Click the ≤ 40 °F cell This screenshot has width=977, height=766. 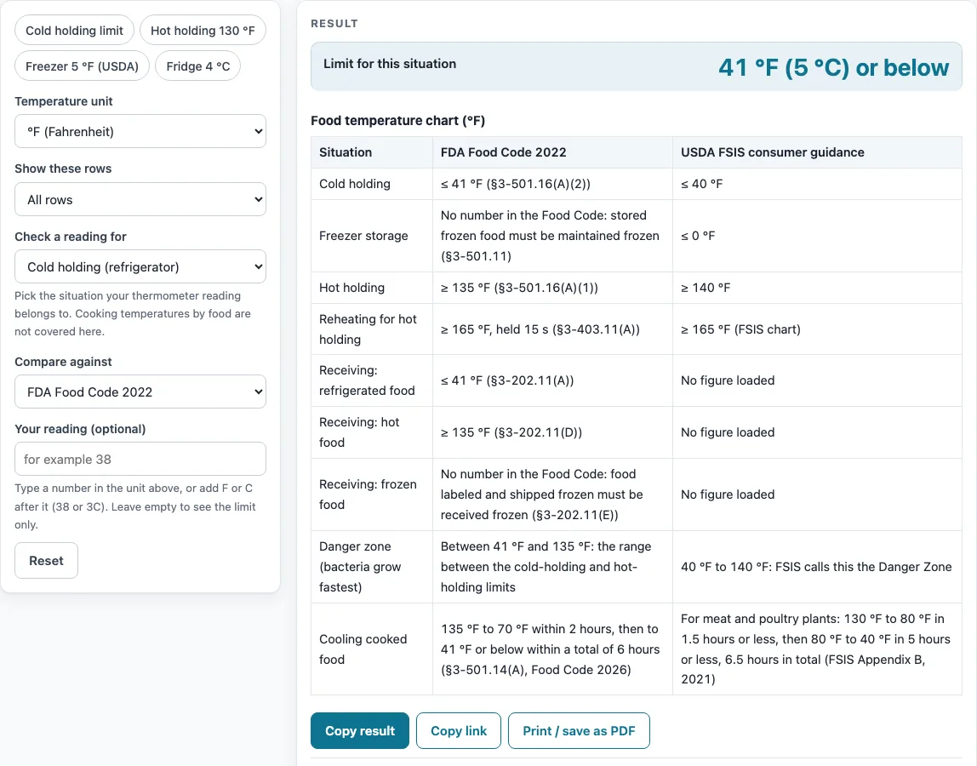[x=818, y=184]
